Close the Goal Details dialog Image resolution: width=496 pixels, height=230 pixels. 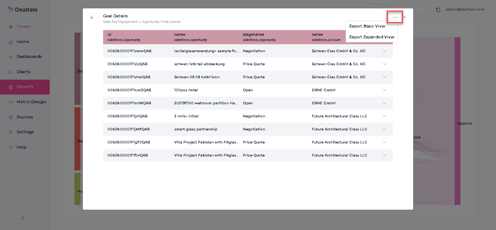404,17
